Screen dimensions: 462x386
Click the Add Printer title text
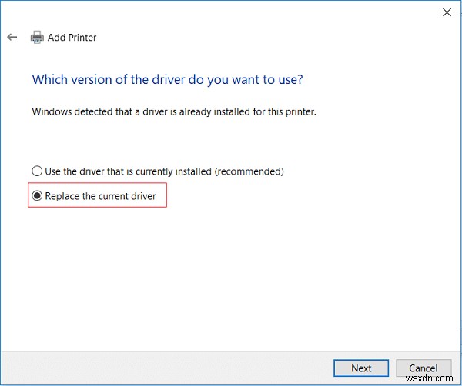[72, 38]
